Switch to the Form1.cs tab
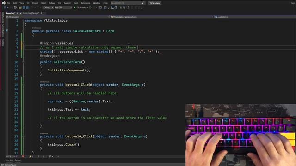This screenshot has width=296, height=166. (11, 13)
